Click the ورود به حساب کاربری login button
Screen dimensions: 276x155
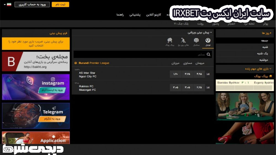tap(32, 4)
